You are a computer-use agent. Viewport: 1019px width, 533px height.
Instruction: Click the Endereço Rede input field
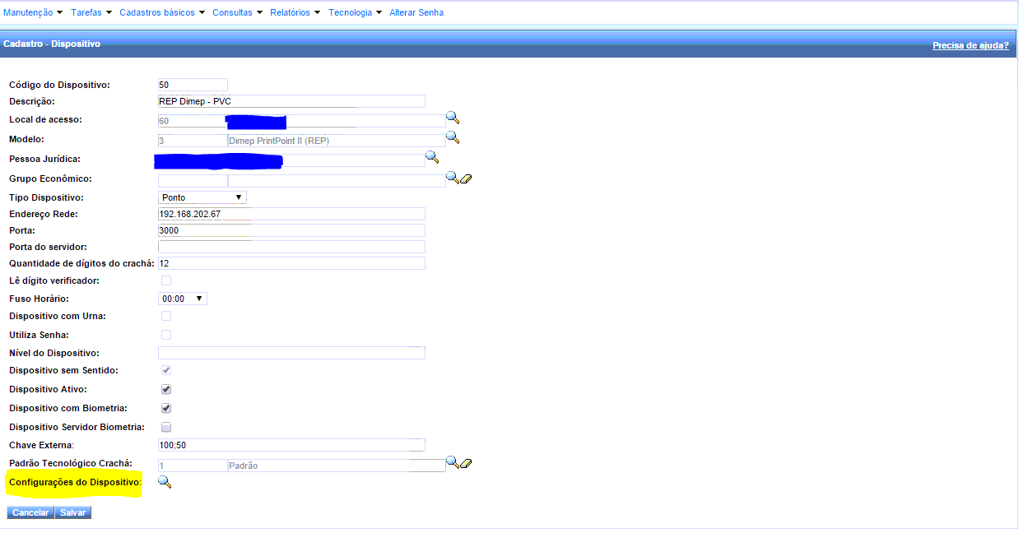291,214
